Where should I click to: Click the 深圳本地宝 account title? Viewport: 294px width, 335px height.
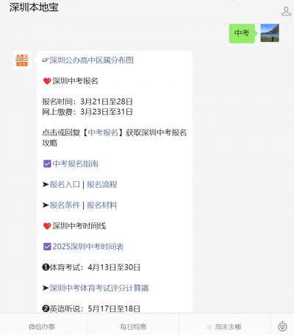tap(34, 7)
